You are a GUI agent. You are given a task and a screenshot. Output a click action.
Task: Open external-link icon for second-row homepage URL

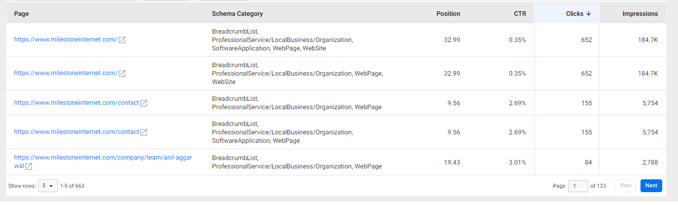(122, 74)
